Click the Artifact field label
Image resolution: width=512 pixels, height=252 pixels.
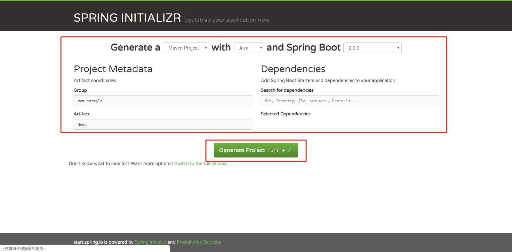[82, 114]
